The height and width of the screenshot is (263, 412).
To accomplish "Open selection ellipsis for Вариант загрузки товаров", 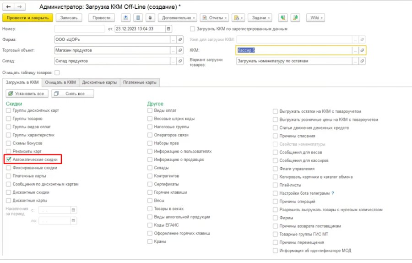I will pos(355,61).
